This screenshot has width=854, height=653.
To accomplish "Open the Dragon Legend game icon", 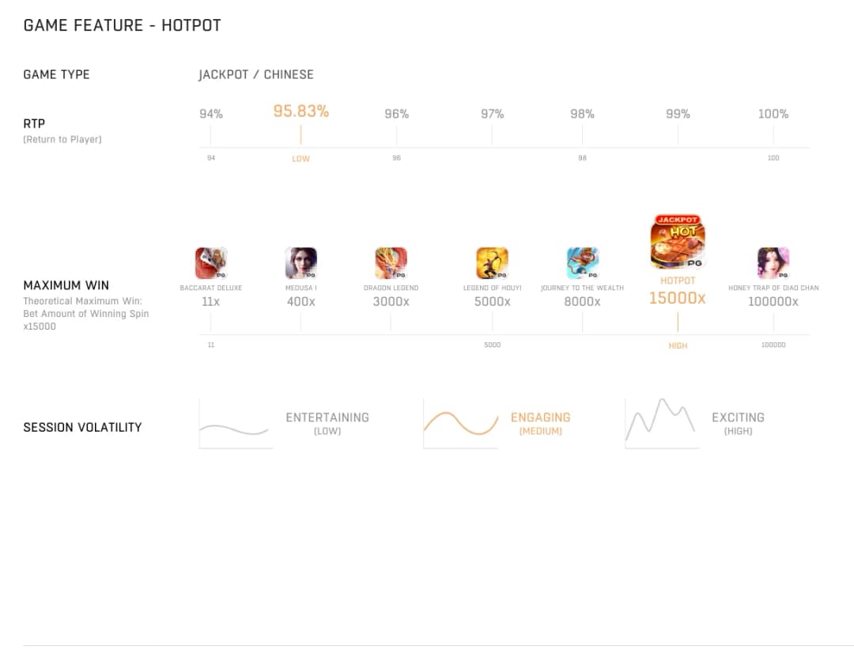I will (391, 263).
